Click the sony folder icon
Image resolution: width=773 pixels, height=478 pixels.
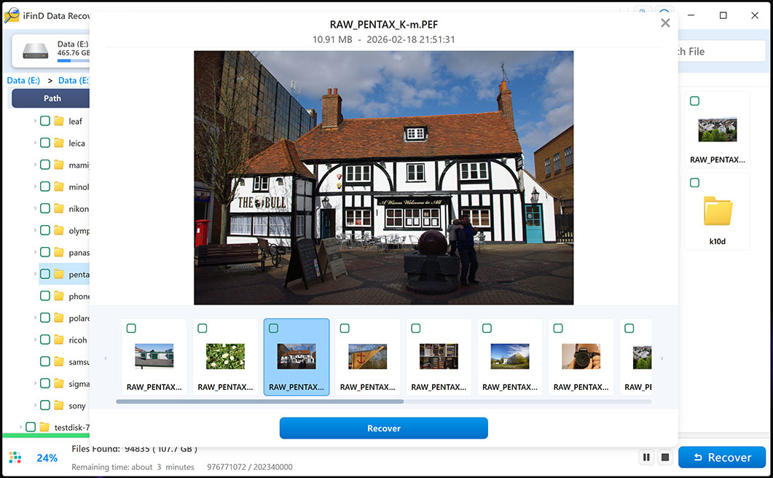click(59, 405)
